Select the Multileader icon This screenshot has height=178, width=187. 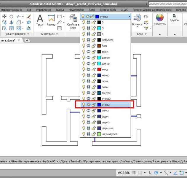(x=59, y=22)
